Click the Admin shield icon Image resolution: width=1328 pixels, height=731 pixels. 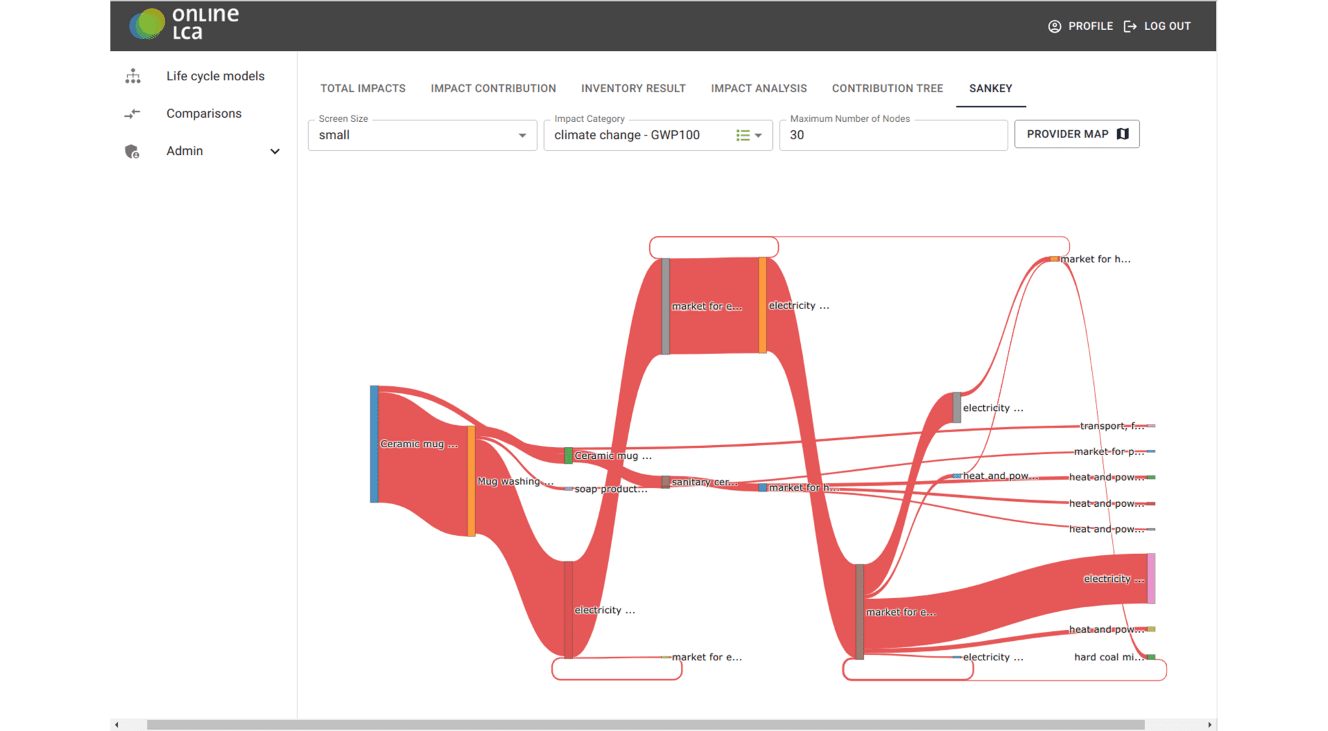coord(132,152)
